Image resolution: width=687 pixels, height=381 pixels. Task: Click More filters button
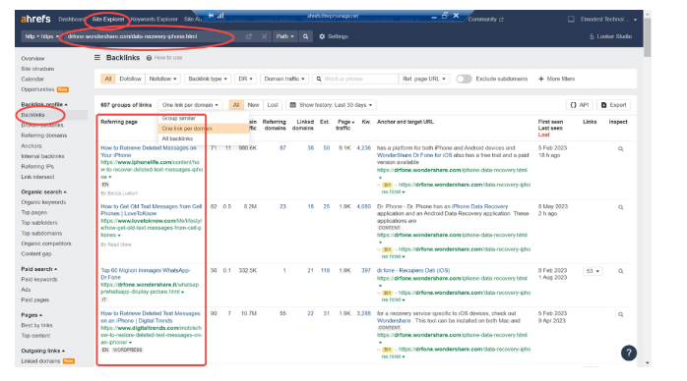[556, 80]
